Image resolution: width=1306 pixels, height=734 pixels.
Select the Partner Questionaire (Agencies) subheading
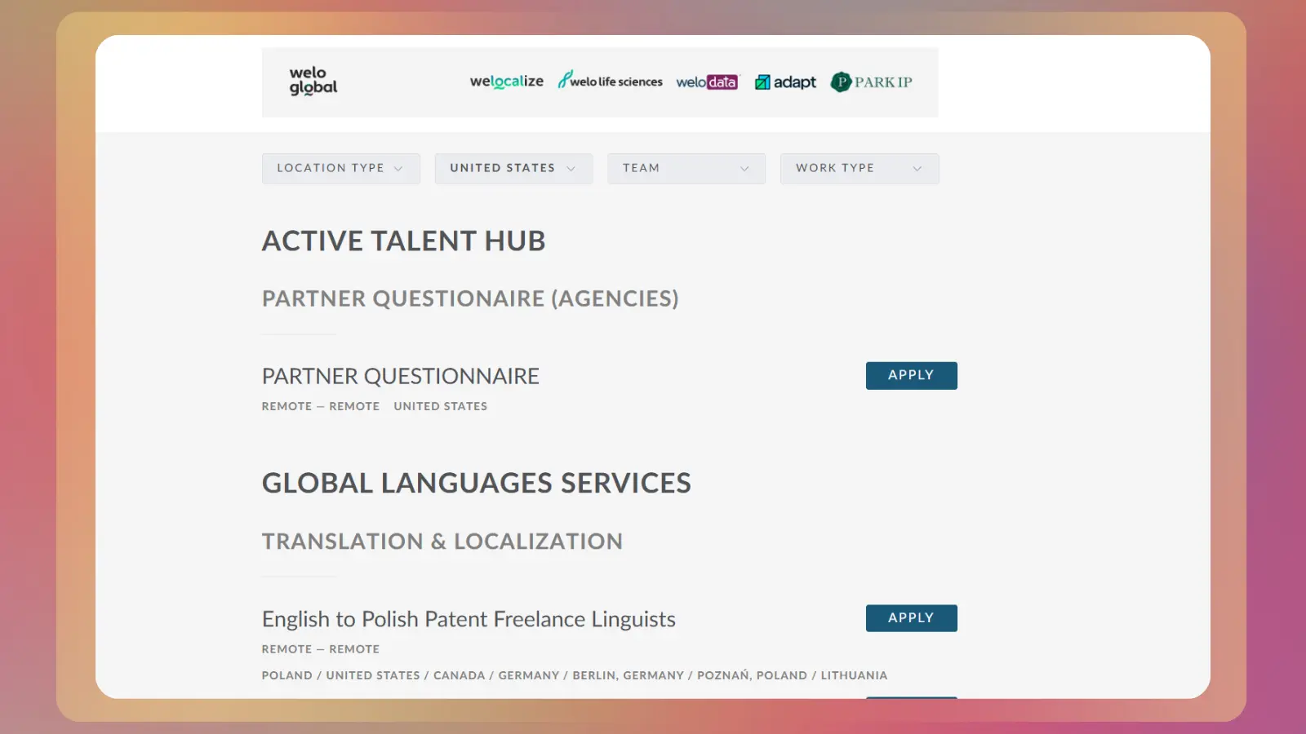pos(470,298)
